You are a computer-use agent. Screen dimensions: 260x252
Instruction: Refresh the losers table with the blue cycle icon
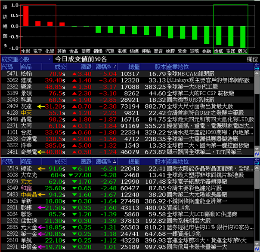tap(257, 249)
